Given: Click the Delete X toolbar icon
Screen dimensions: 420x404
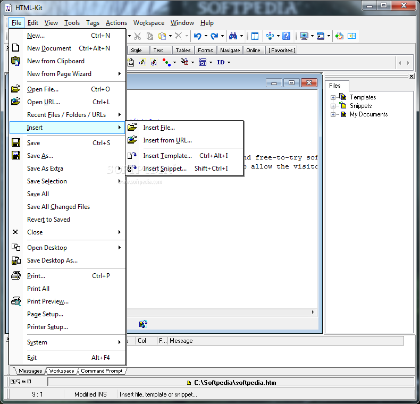Looking at the screenshot, I should (x=179, y=36).
